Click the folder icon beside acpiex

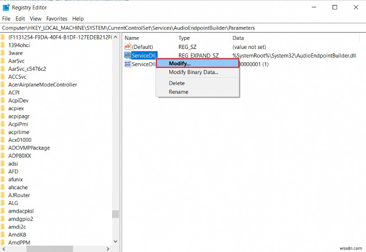point(3,108)
